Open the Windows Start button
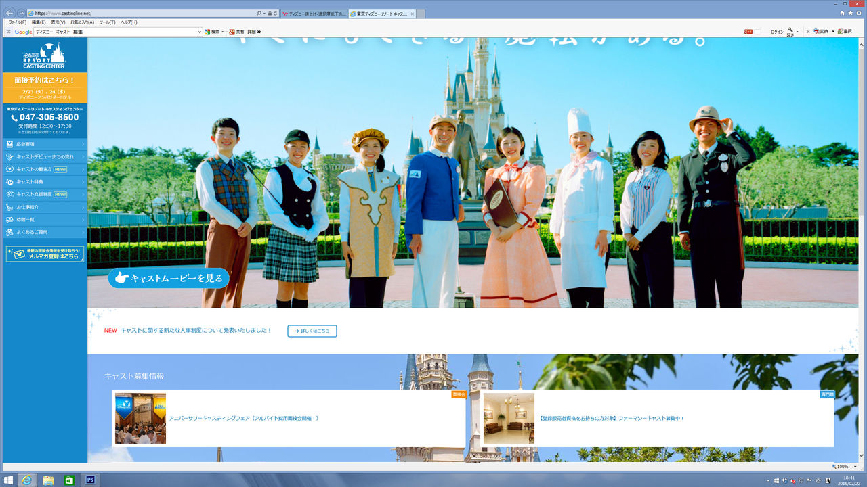The height and width of the screenshot is (487, 867). pyautogui.click(x=8, y=480)
